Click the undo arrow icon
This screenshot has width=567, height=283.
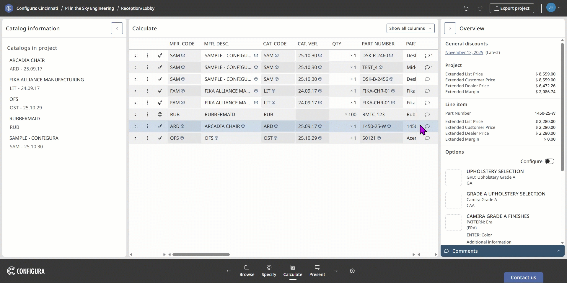pos(466,8)
